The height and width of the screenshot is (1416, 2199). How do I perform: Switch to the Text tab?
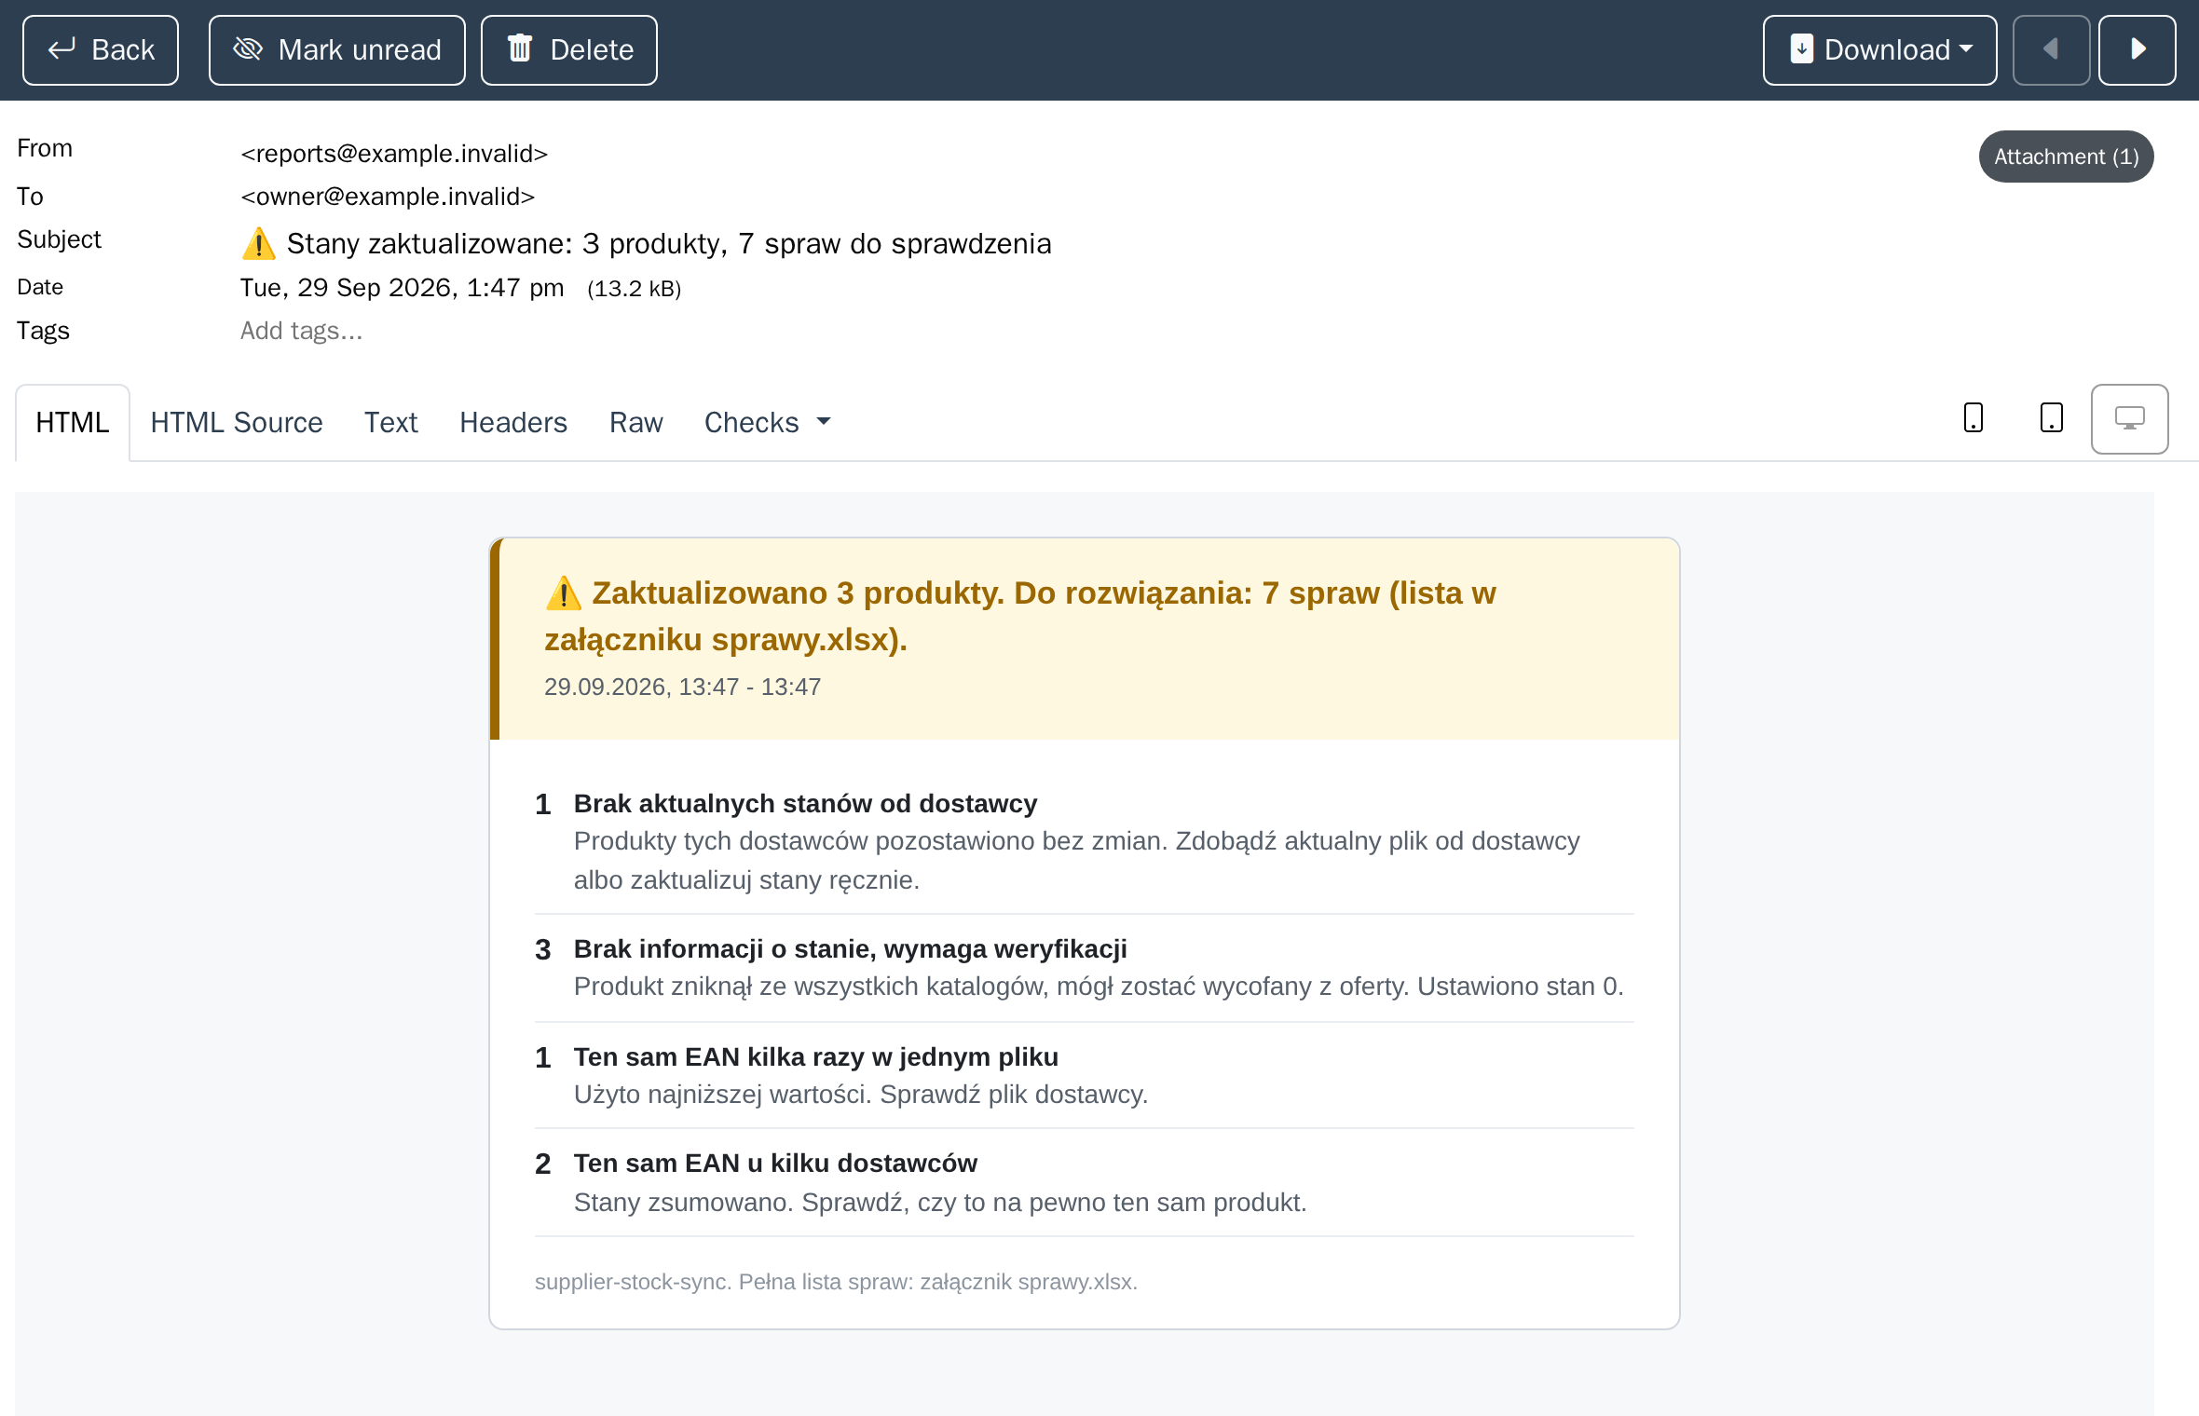390,423
